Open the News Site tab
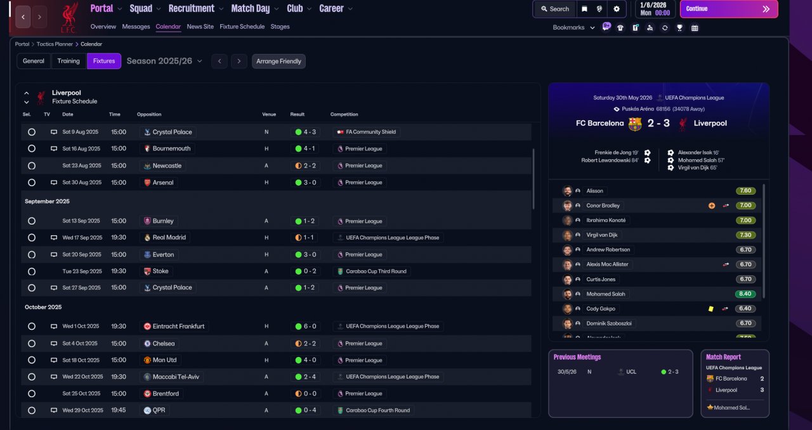 pyautogui.click(x=200, y=27)
